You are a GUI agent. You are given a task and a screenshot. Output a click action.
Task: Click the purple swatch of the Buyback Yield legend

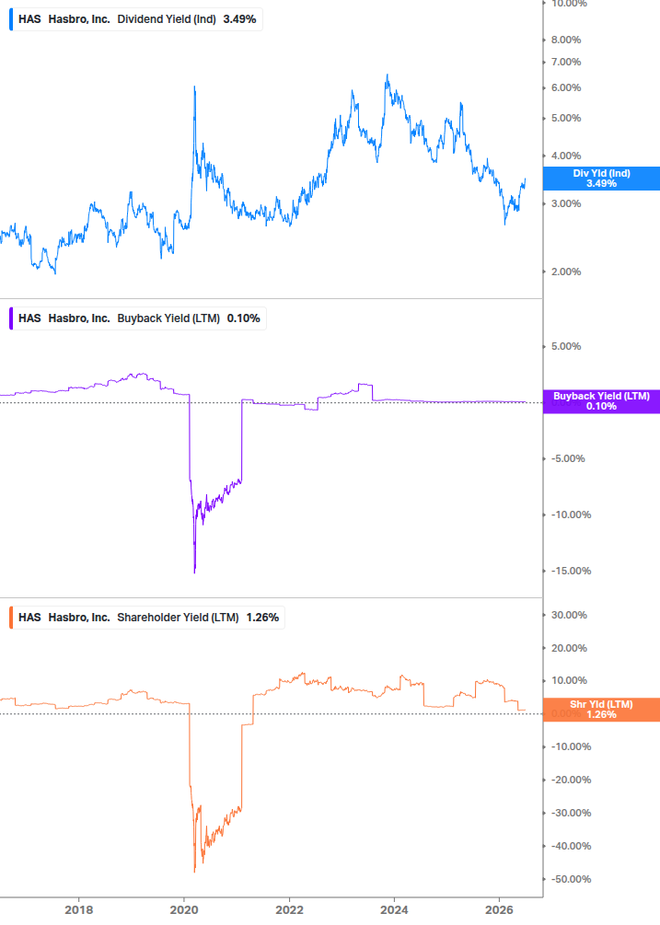[11, 318]
